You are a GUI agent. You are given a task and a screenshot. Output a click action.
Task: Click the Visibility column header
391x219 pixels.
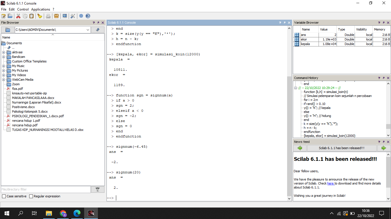(364, 29)
